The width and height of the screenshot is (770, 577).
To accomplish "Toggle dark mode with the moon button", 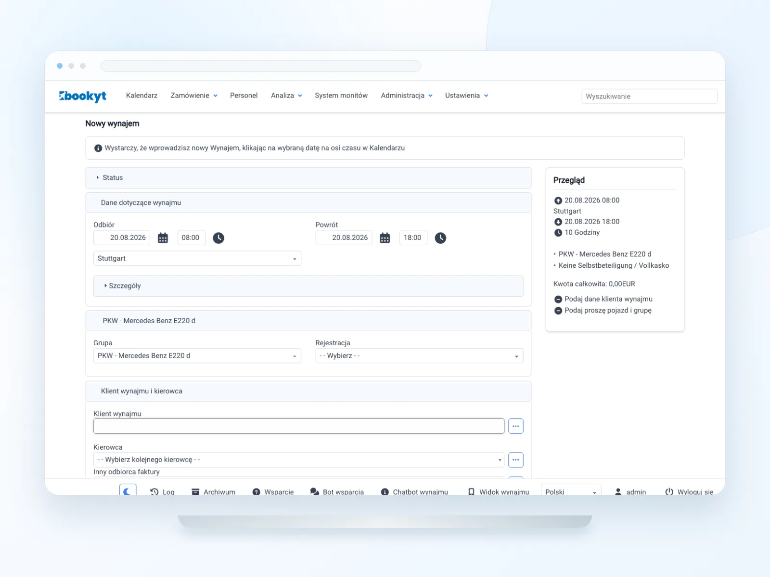I will click(x=128, y=491).
